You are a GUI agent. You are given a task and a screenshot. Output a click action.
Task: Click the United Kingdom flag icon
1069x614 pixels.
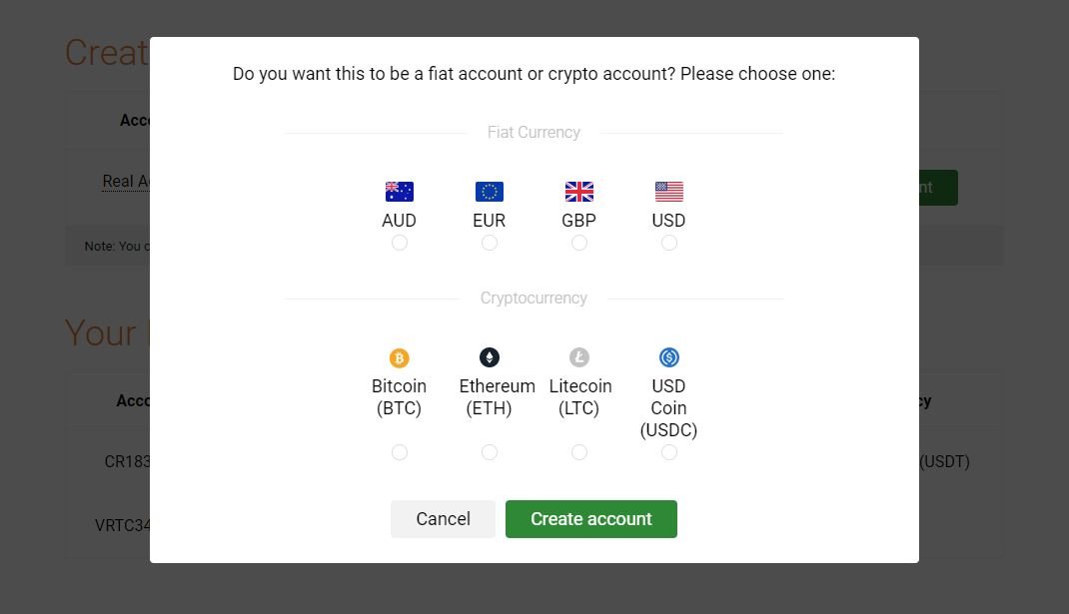click(579, 192)
